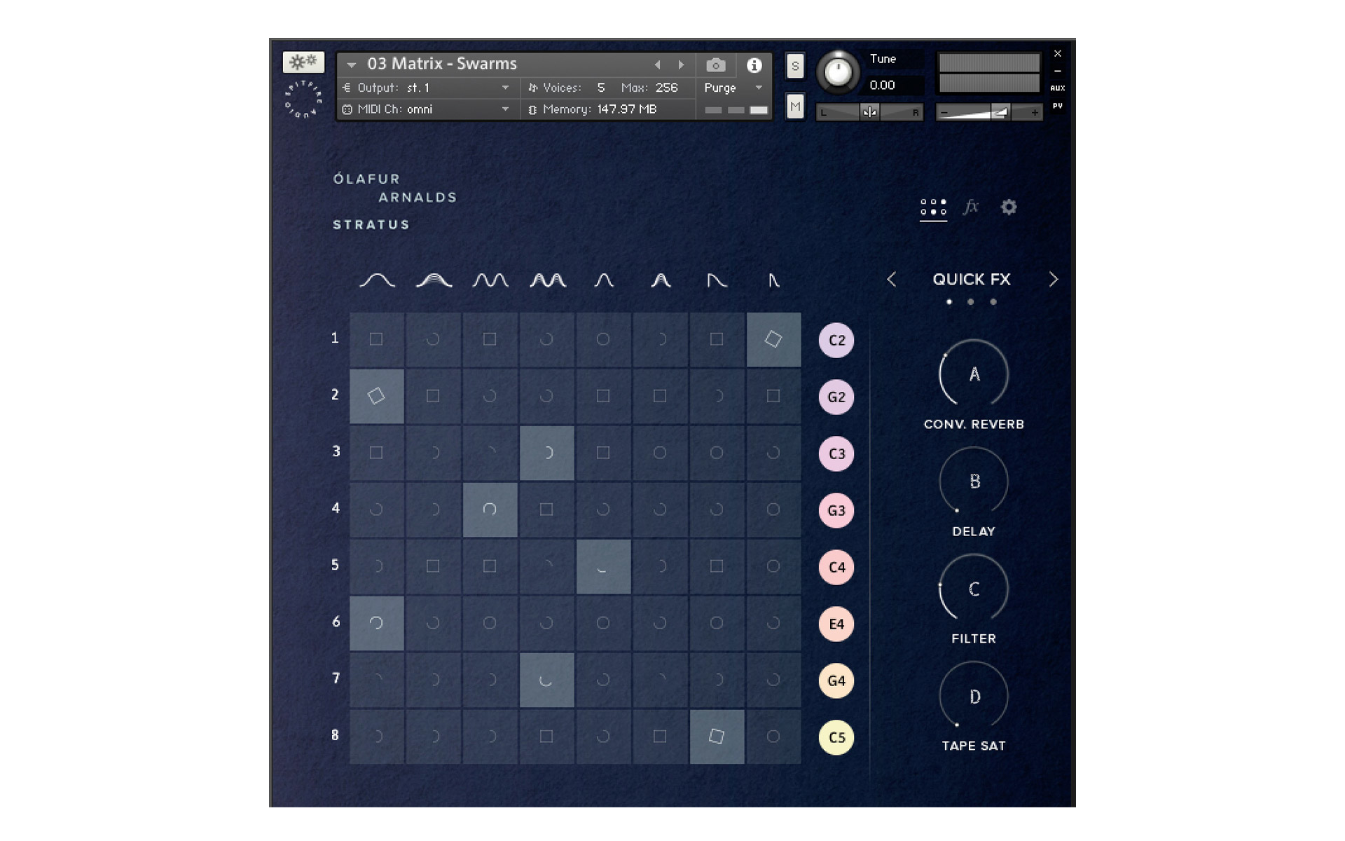
Task: Click the yellow C5 note button
Action: pyautogui.click(x=836, y=737)
